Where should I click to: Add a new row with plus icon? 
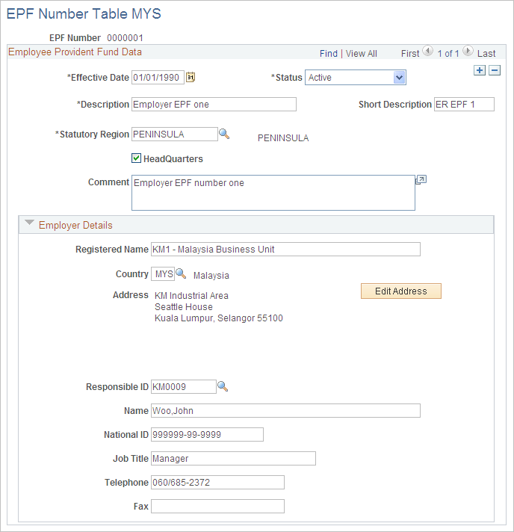click(x=480, y=70)
